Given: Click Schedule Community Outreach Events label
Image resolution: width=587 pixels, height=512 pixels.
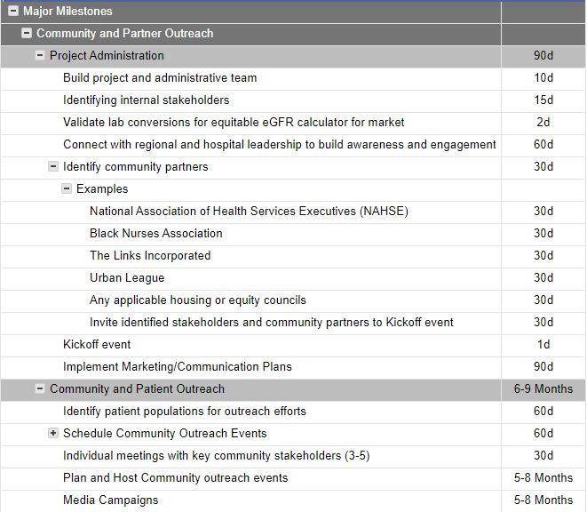Looking at the screenshot, I should click(x=165, y=433).
